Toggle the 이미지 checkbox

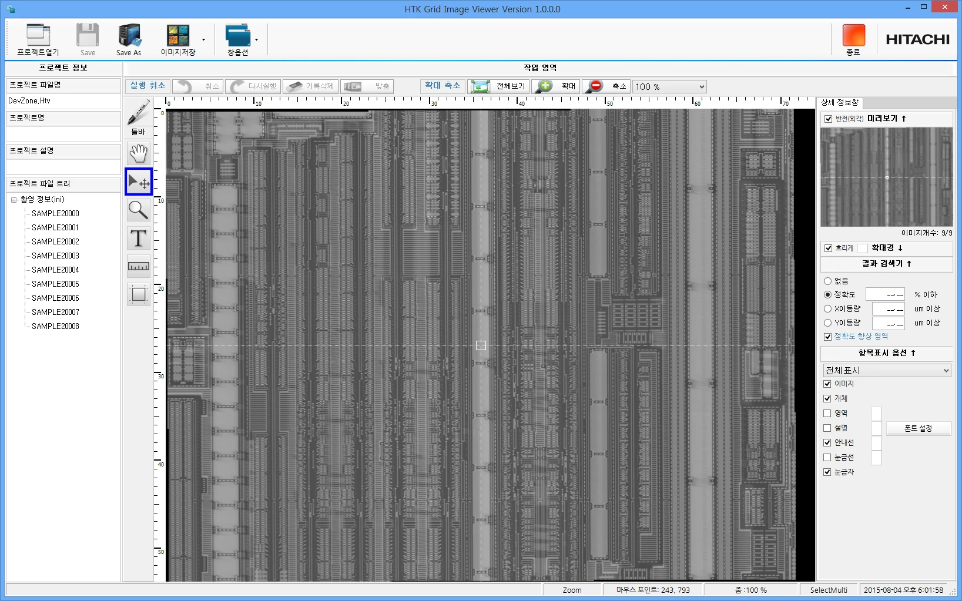point(827,384)
